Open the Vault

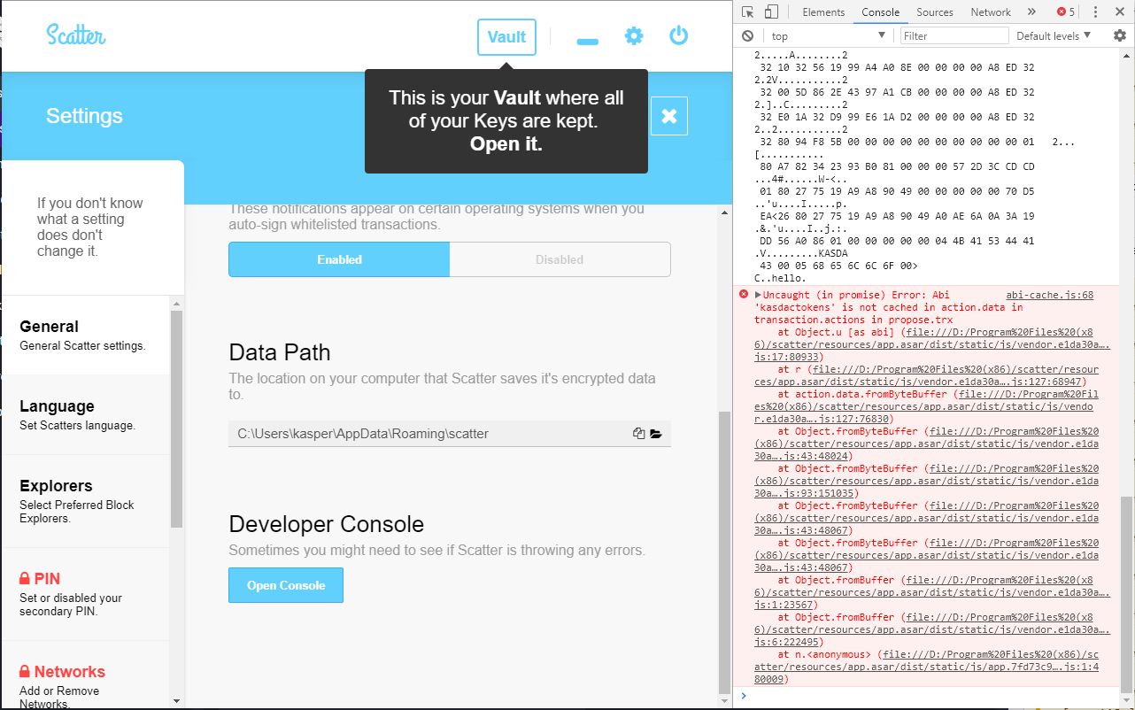click(506, 36)
